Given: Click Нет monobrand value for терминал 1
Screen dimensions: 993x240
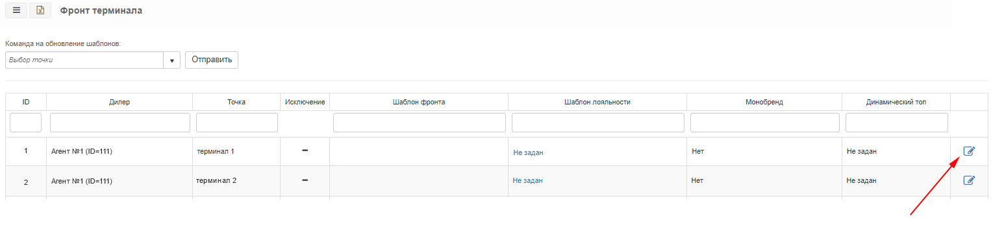Looking at the screenshot, I should tap(698, 151).
